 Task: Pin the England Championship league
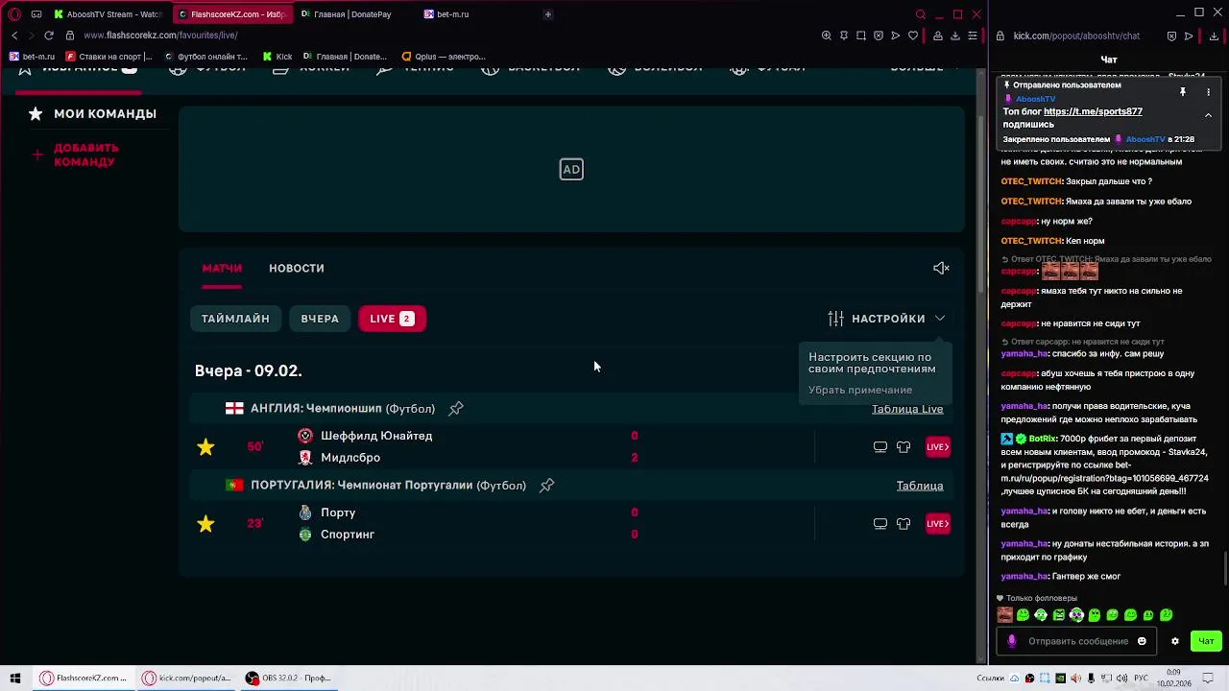pyautogui.click(x=456, y=409)
